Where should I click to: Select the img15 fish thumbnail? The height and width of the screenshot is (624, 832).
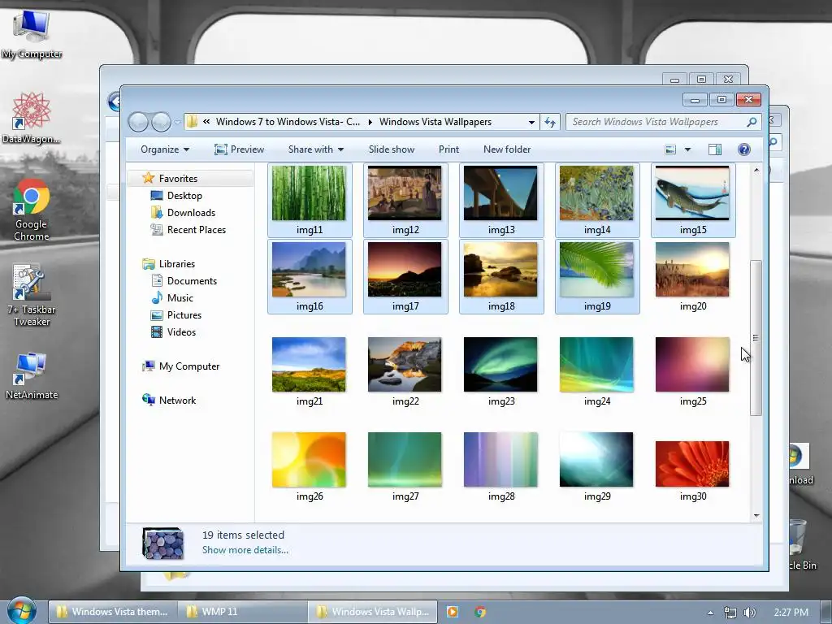692,200
